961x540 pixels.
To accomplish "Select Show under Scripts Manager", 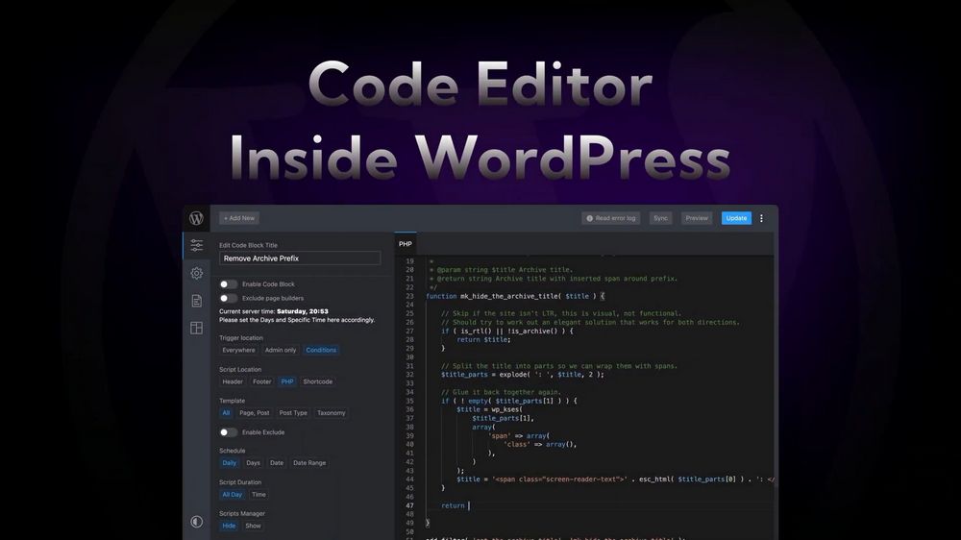I will [x=253, y=526].
